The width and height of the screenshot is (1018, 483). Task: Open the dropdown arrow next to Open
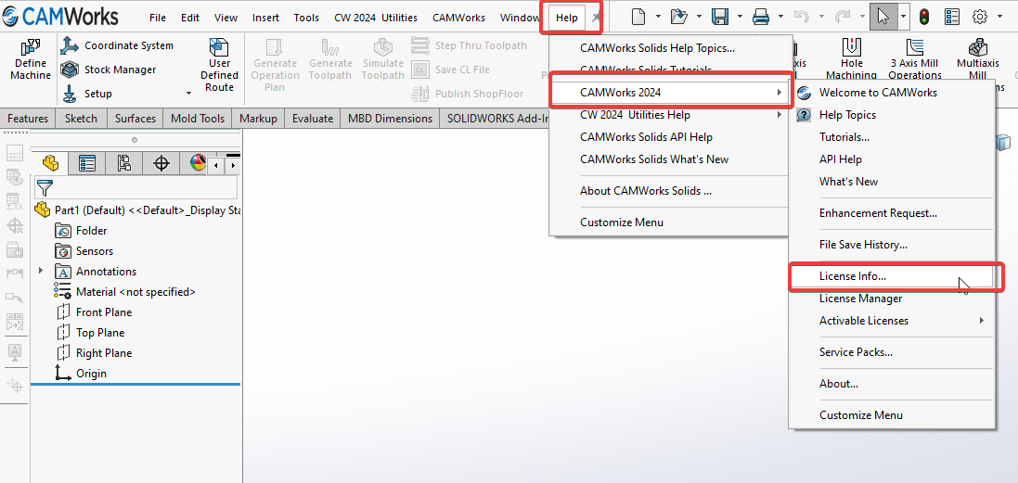pyautogui.click(x=699, y=18)
